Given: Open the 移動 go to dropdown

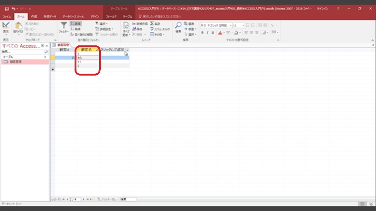Looking at the screenshot, I should click(x=191, y=29).
